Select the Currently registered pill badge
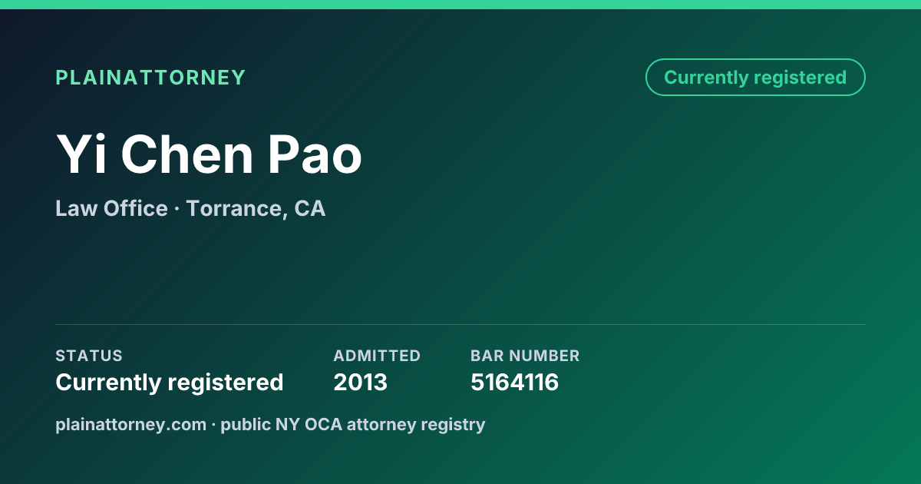 (755, 78)
